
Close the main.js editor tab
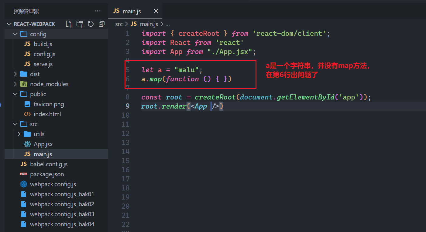click(x=156, y=11)
